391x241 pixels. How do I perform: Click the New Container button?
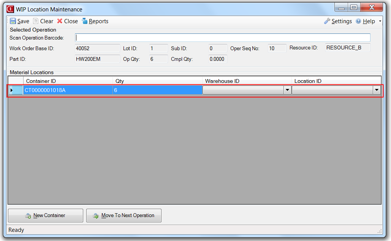click(46, 216)
